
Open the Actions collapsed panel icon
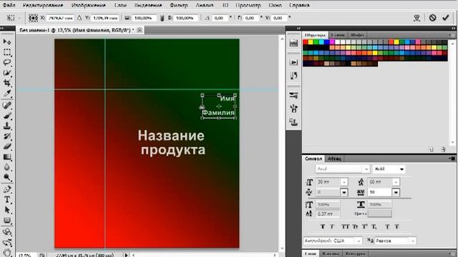(x=293, y=62)
